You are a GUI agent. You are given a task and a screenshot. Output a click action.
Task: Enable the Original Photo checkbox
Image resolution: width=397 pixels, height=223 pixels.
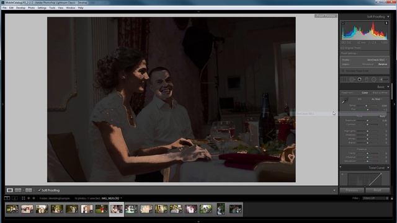[x=342, y=48]
